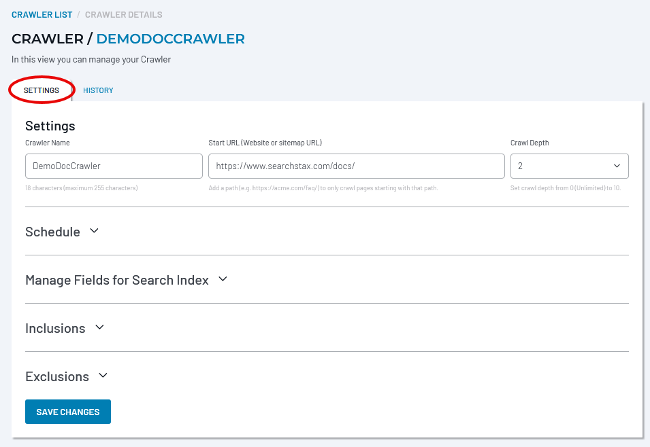Click the Exclusions section heading
Screen dimensions: 650x447
click(x=57, y=376)
